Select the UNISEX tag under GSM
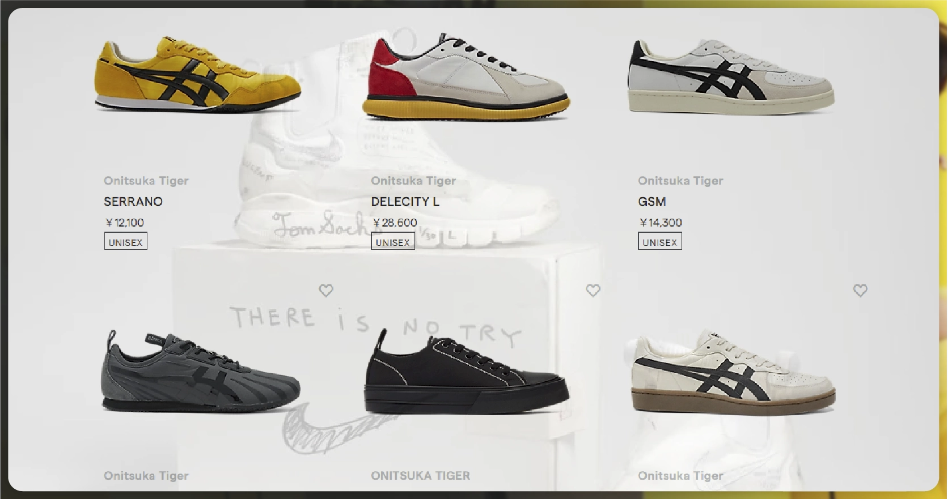 (x=660, y=241)
